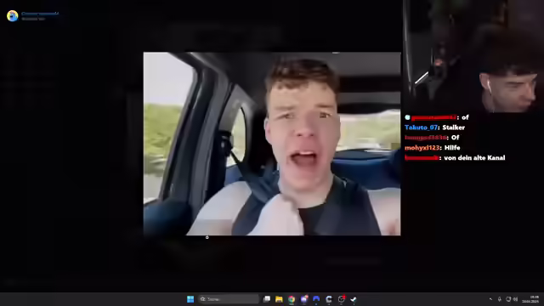The image size is (544, 306).
Task: Open the volume tray icon
Action: click(x=516, y=299)
